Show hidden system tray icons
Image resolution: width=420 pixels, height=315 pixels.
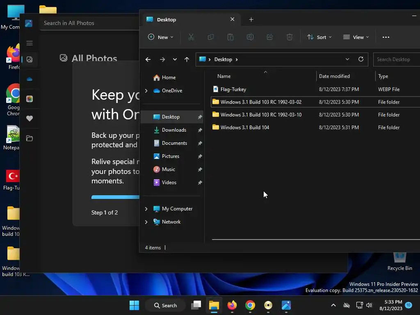(333, 305)
